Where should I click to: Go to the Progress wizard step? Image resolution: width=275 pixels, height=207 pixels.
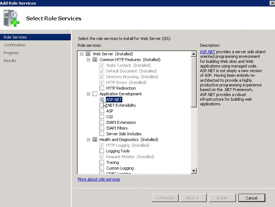[x=11, y=53]
